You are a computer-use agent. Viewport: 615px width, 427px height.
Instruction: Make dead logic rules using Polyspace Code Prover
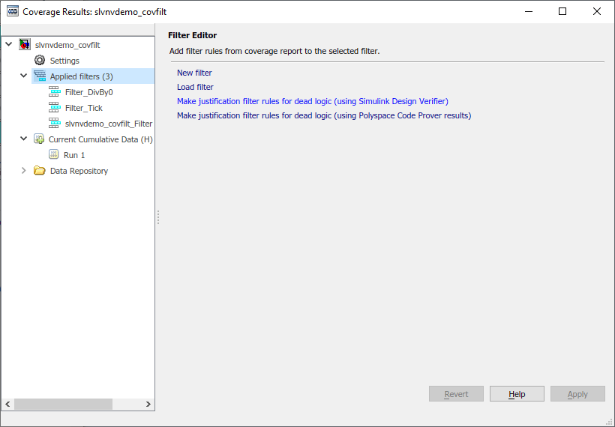point(323,115)
